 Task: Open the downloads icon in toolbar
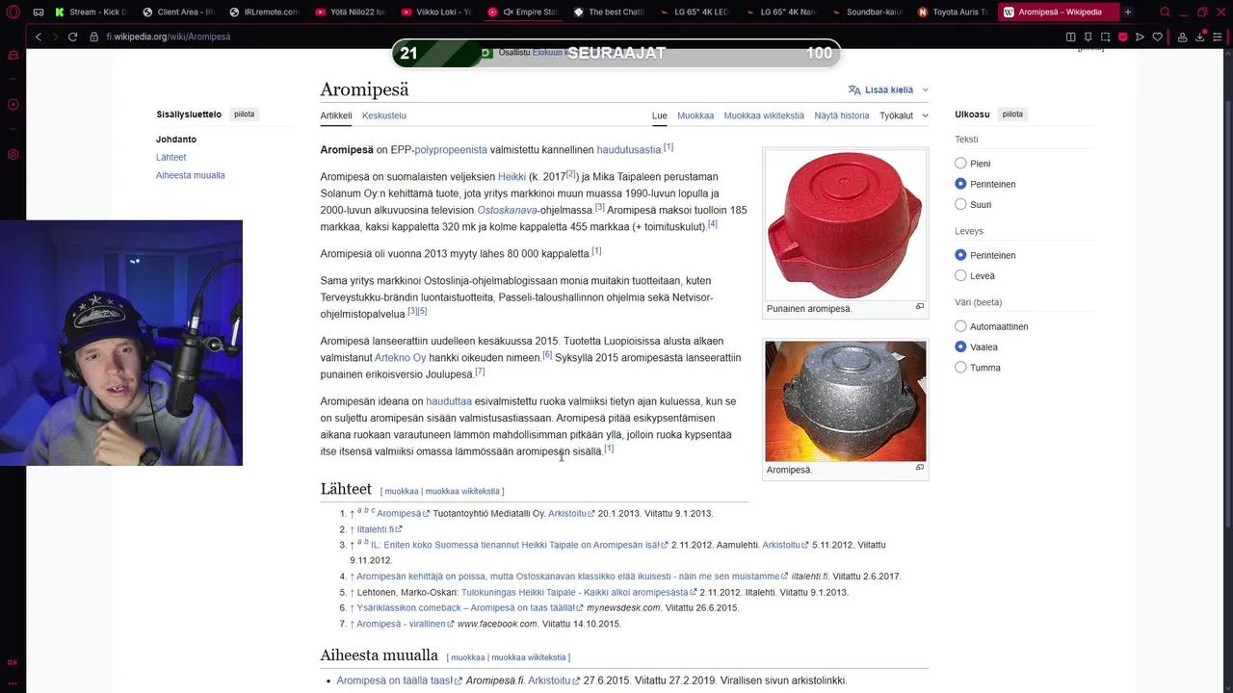1200,37
